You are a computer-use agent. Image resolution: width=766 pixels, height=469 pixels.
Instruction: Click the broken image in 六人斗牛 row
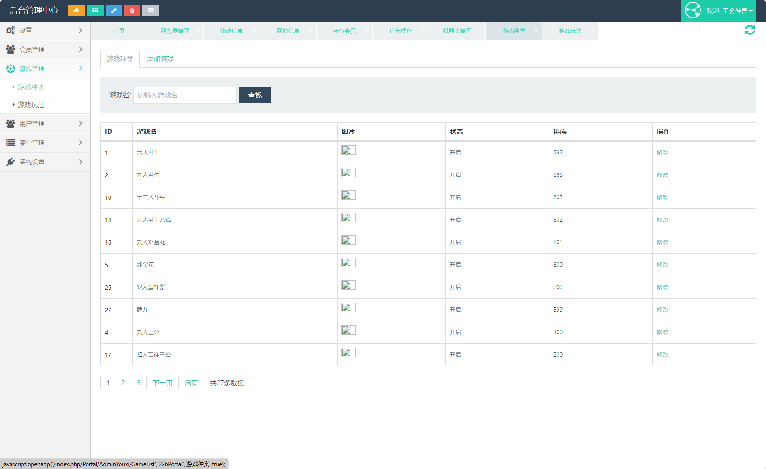point(348,151)
